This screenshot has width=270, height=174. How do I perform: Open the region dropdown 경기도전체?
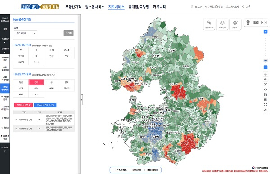coord(26,33)
